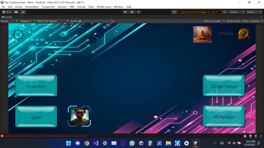The width and height of the screenshot is (264, 148).
Task: Open the version control settings icon
Action: (x=23, y=12)
